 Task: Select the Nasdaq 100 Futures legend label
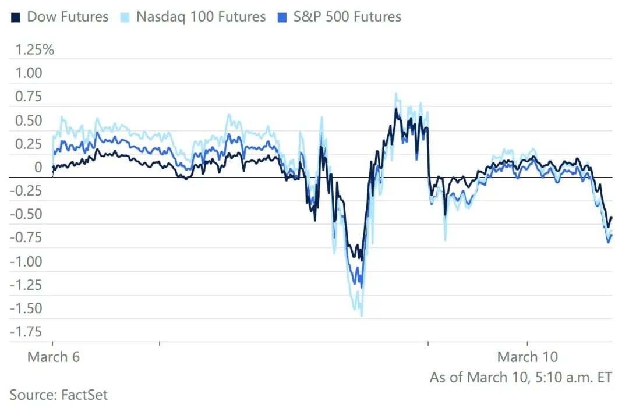(x=200, y=17)
